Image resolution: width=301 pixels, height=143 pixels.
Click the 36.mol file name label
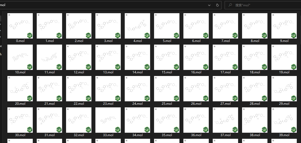tap(196, 135)
